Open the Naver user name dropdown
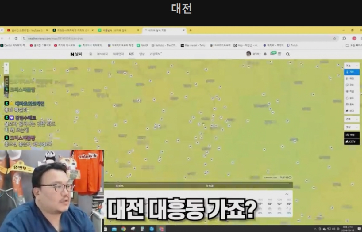 (x=256, y=54)
